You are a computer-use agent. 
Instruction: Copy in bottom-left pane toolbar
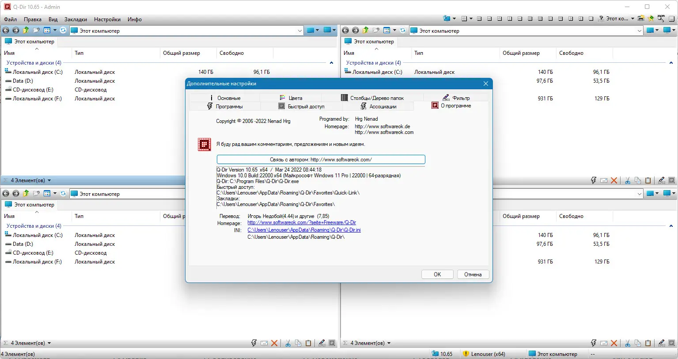298,343
